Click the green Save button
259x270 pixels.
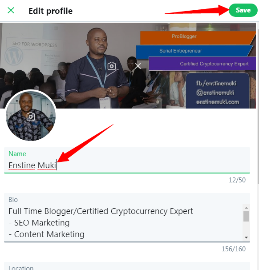pyautogui.click(x=243, y=10)
